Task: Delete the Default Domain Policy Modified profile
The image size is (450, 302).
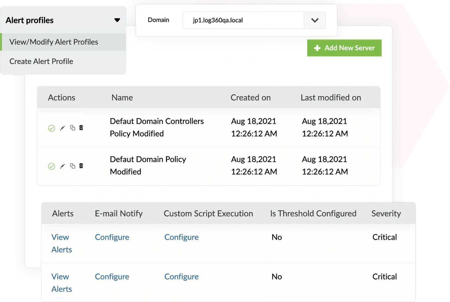Action: pyautogui.click(x=81, y=166)
